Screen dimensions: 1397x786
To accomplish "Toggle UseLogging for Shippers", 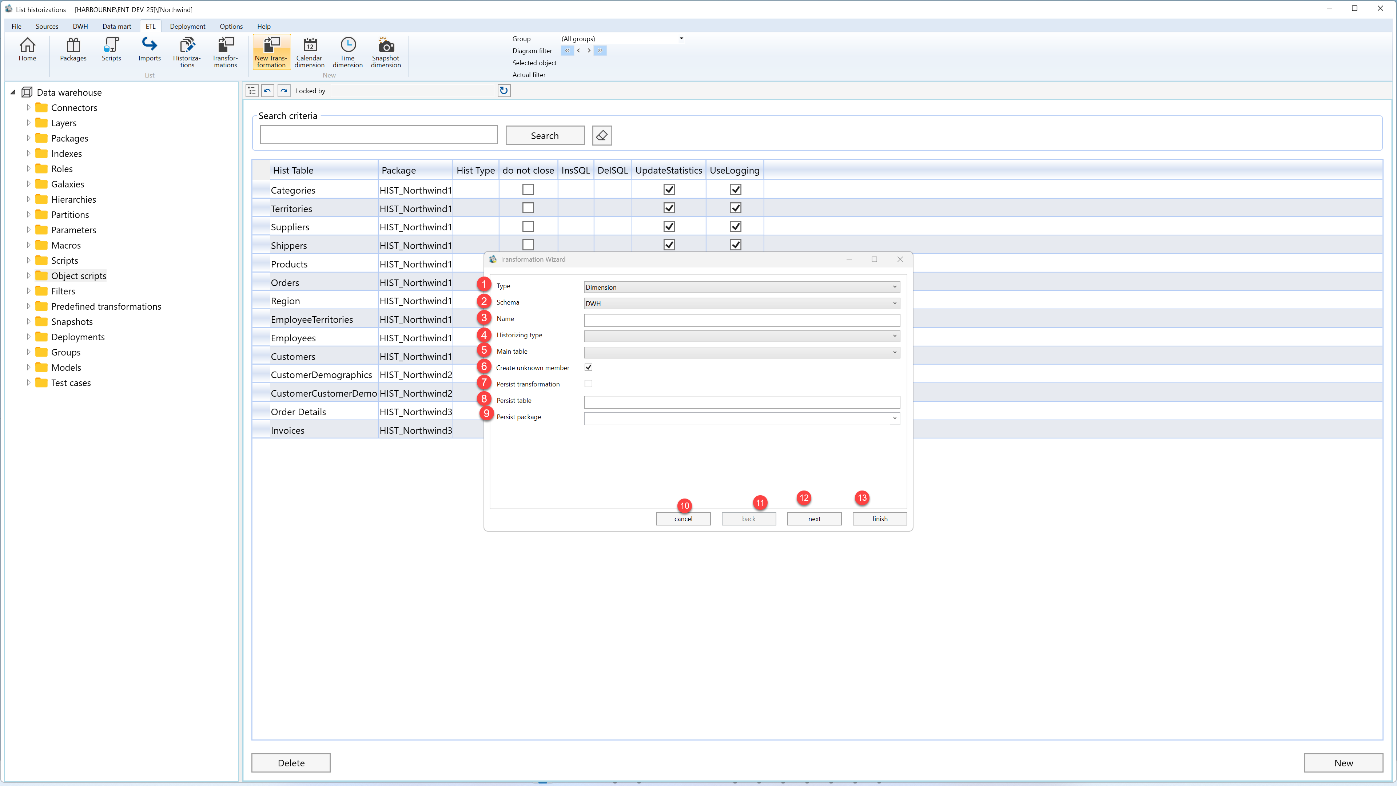I will point(735,245).
